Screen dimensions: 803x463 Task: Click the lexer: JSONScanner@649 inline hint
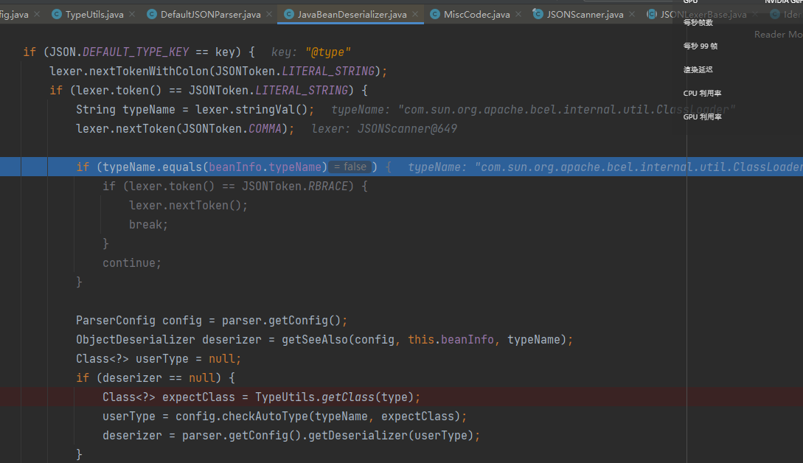point(384,129)
